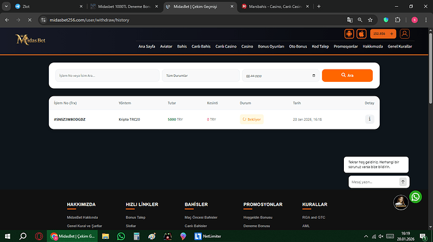Open the WhatsApp support icon
Screen dimensions: 433x242
[415, 197]
